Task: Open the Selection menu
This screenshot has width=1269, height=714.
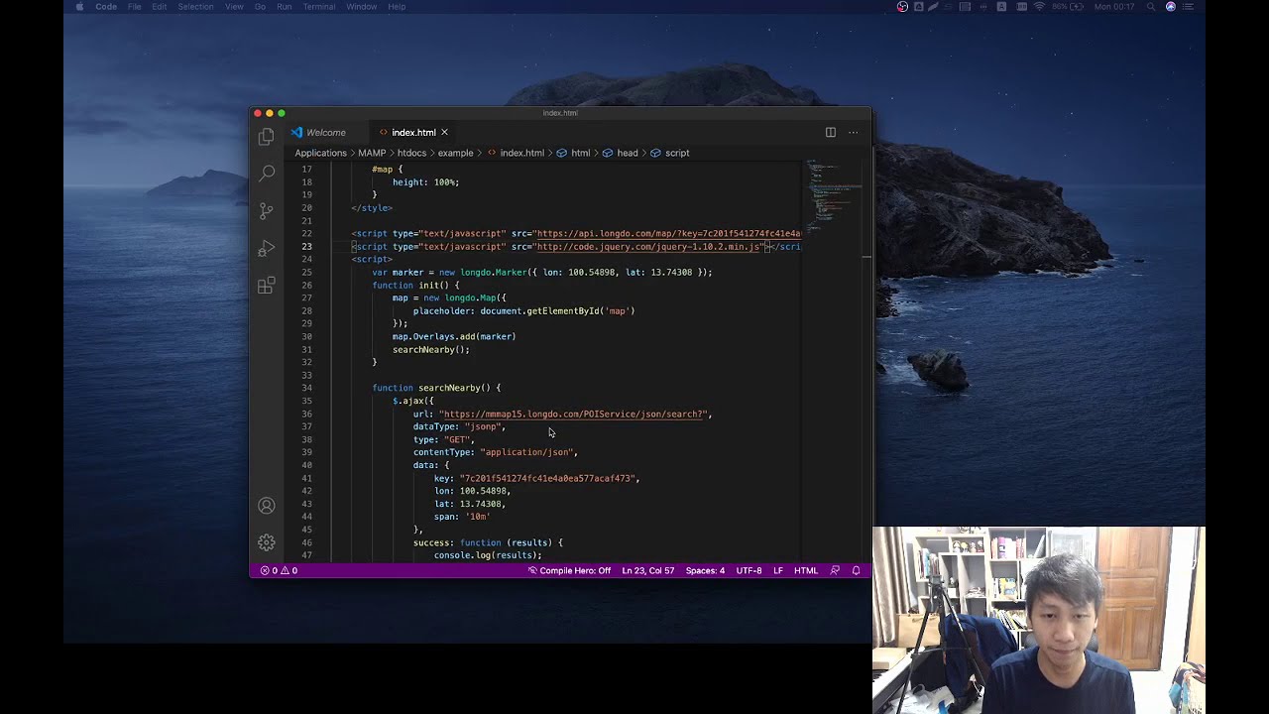Action: coord(195,7)
